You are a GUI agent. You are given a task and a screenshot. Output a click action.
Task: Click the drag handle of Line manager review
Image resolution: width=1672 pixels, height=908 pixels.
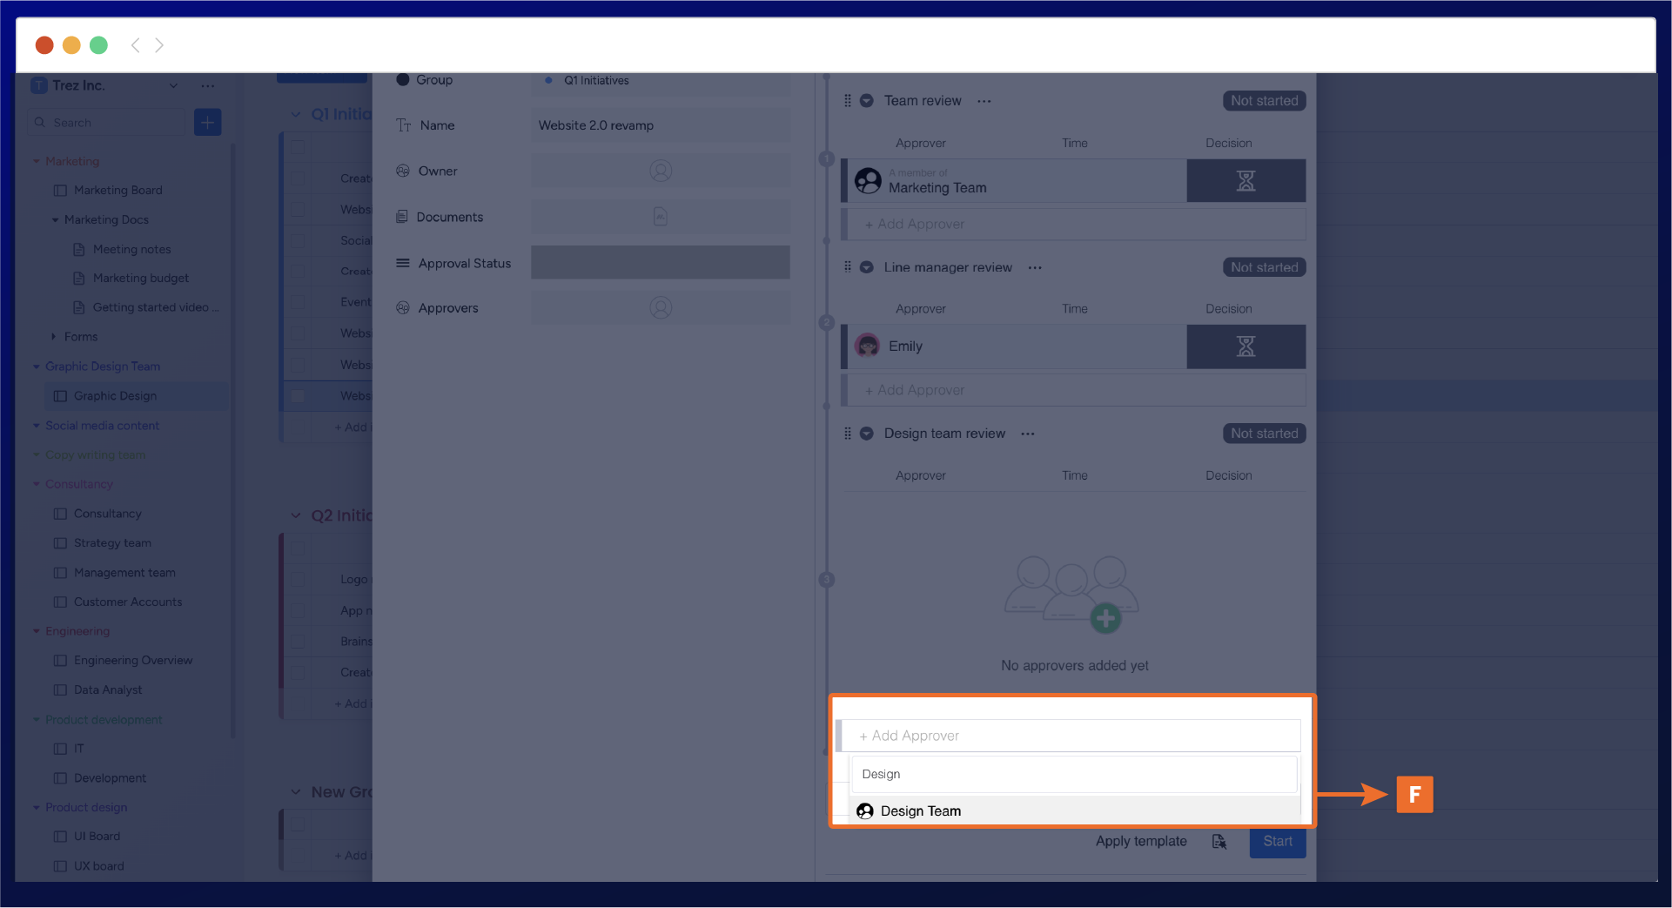[847, 267]
